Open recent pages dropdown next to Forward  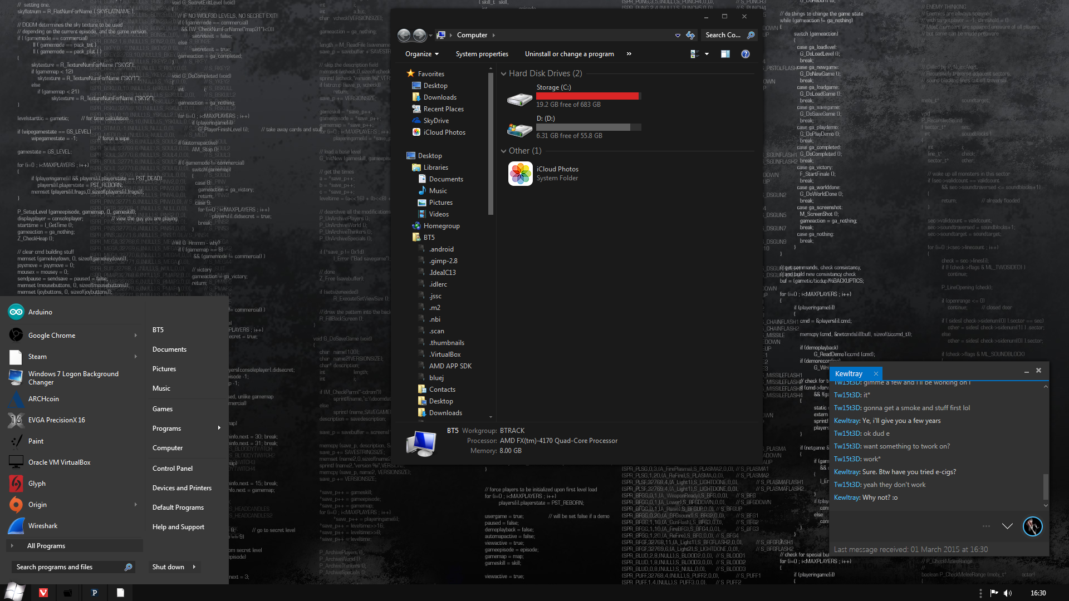430,35
